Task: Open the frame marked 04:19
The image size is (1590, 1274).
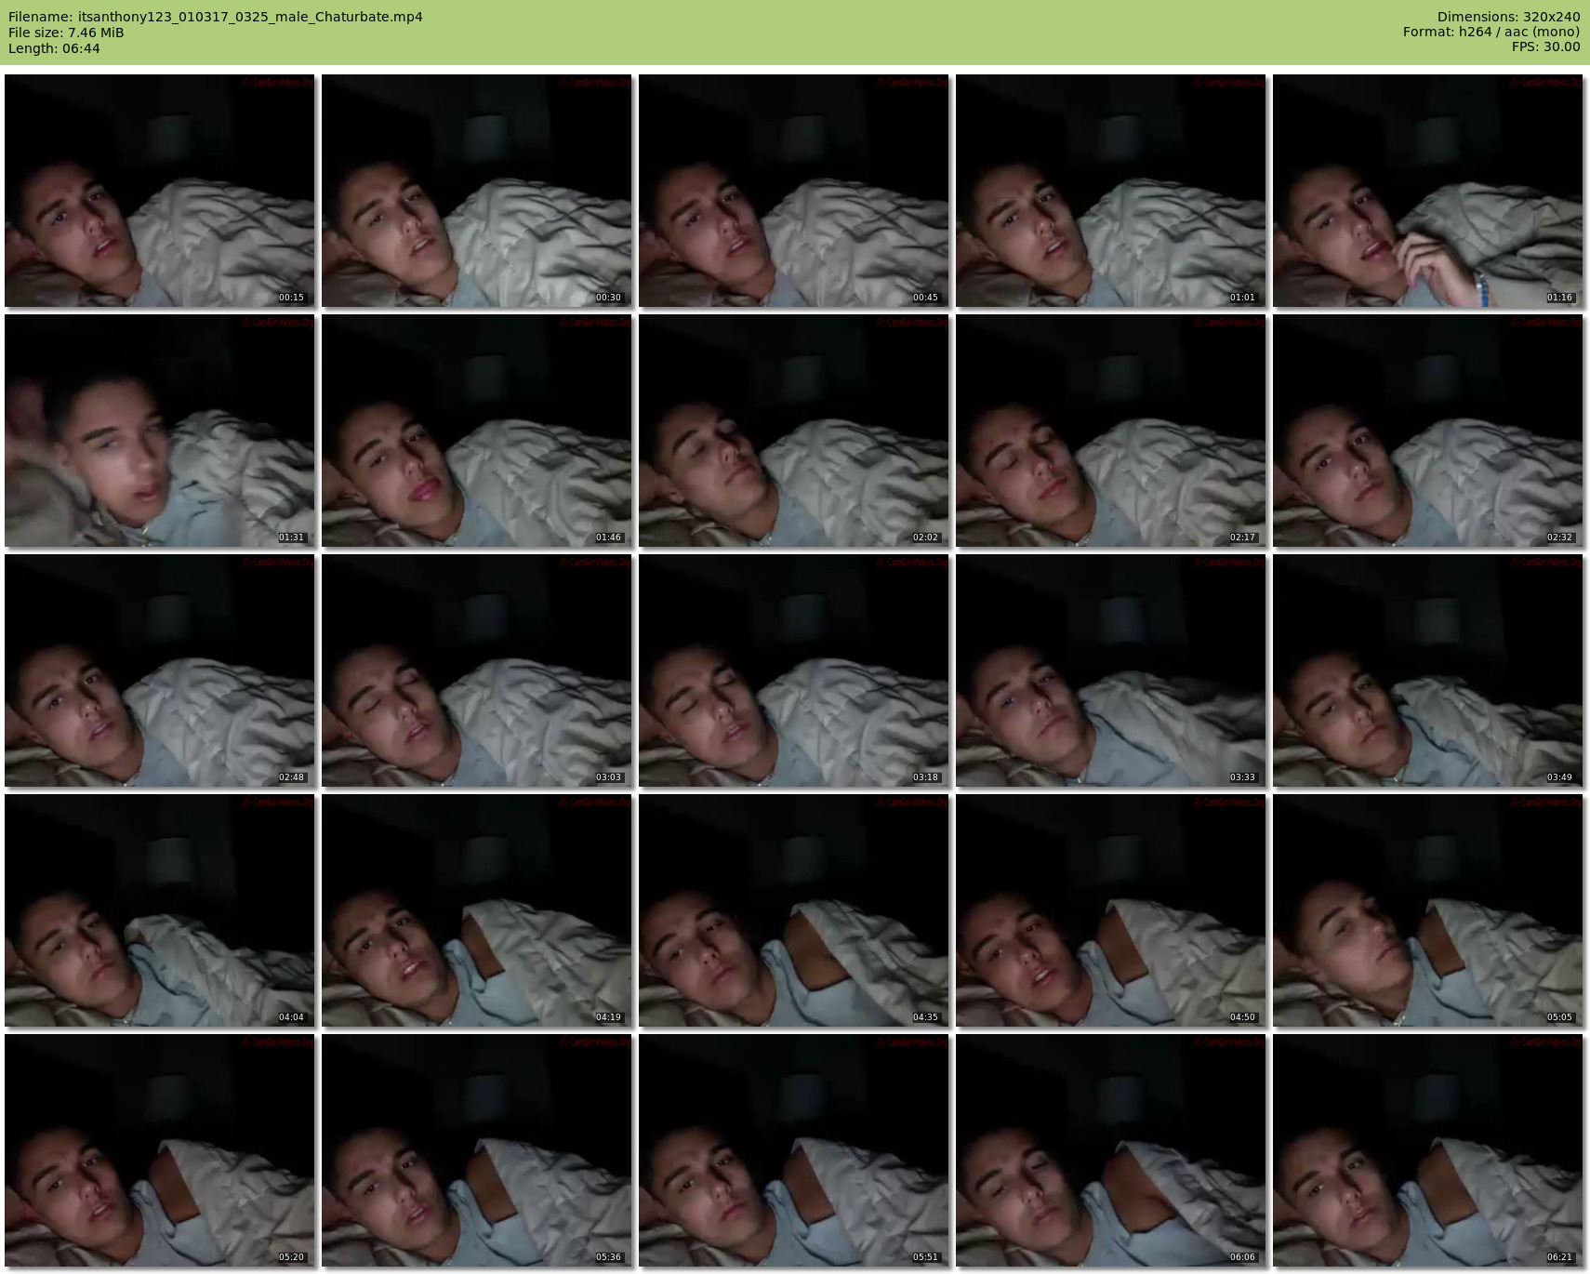Action: pos(476,910)
